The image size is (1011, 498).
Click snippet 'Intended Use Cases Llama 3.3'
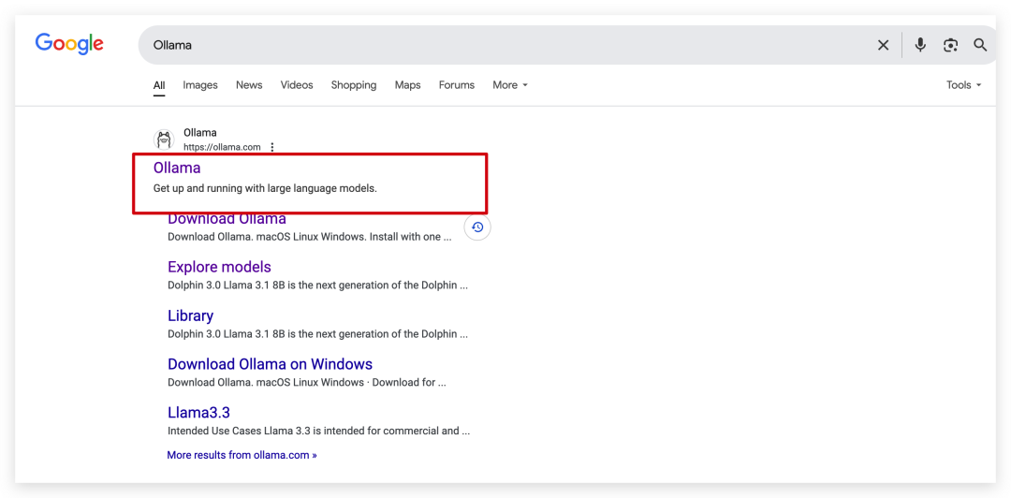click(x=318, y=431)
